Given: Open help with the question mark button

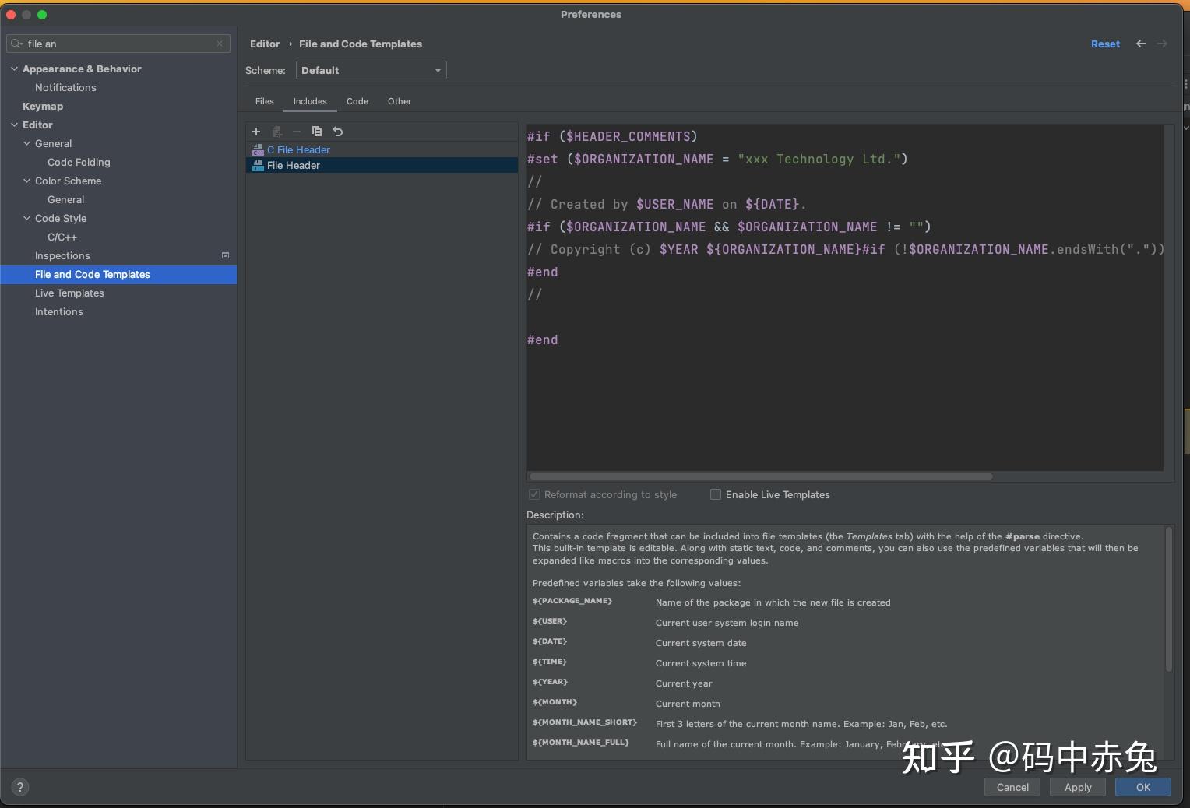Looking at the screenshot, I should pos(20,787).
